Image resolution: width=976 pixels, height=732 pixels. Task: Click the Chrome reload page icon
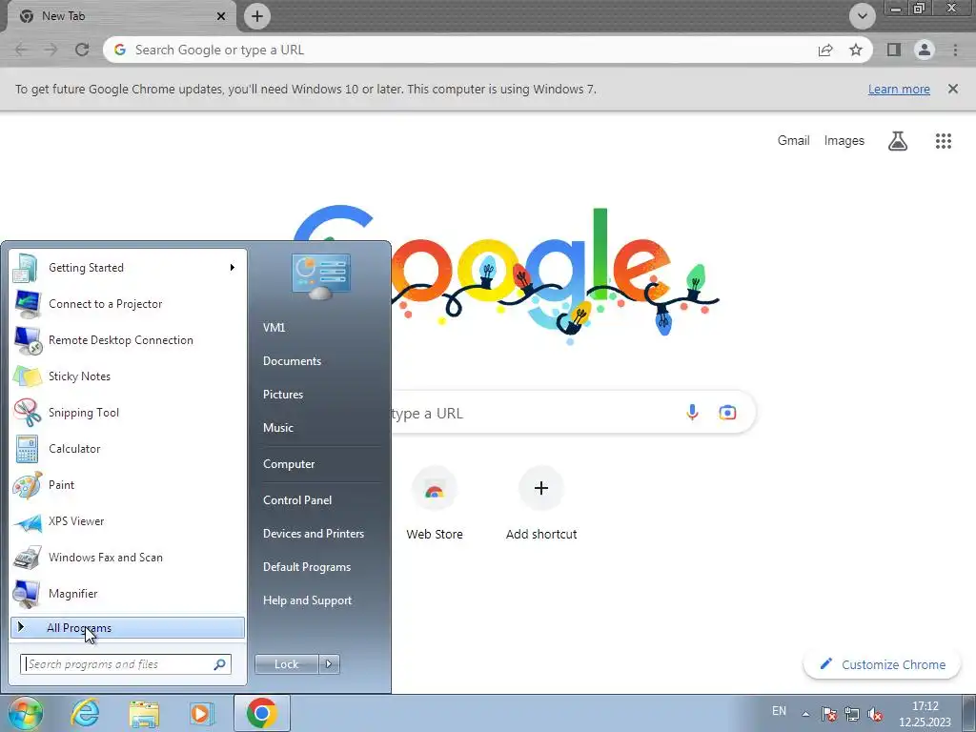82,50
